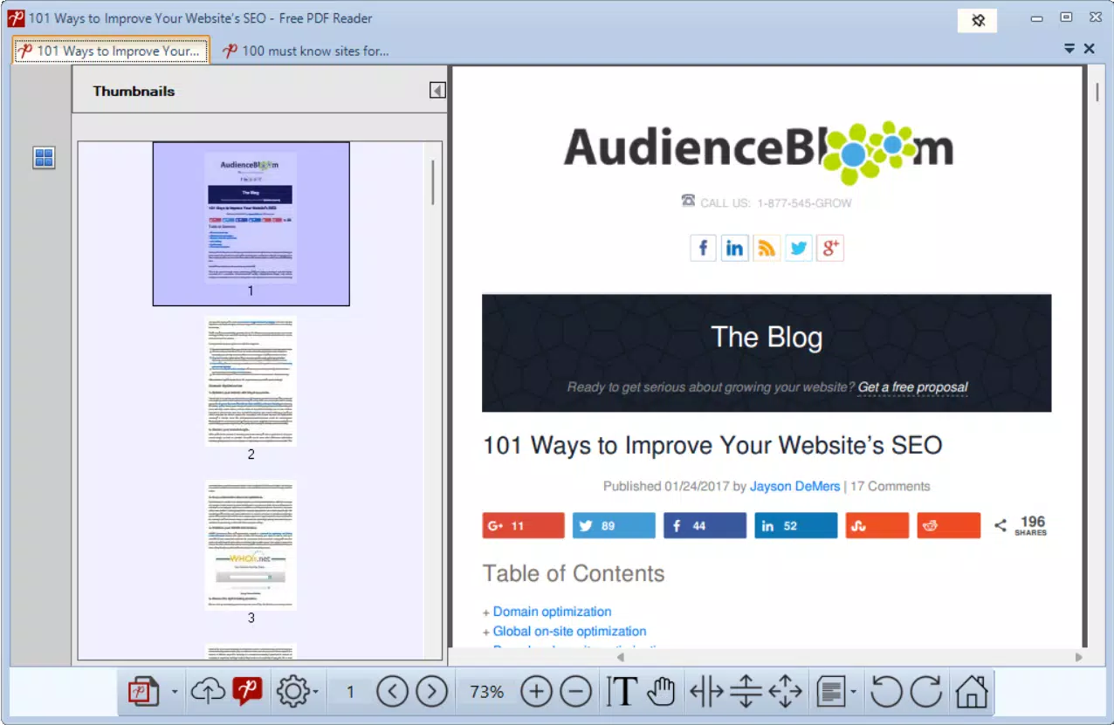Select the text selection tool
This screenshot has height=725, width=1114.
(621, 692)
